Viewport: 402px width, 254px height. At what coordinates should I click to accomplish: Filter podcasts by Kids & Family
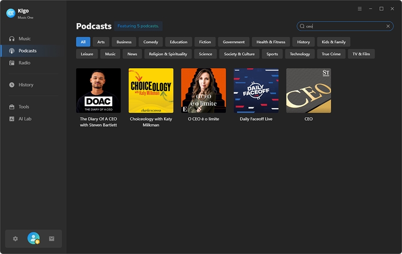tap(334, 42)
